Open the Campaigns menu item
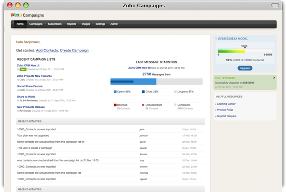Screen dimensions: 286x192 (x=36, y=24)
